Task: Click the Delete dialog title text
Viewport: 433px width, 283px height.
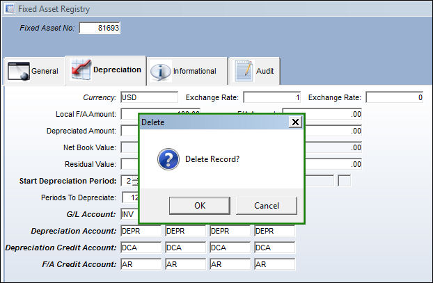Action: [152, 122]
